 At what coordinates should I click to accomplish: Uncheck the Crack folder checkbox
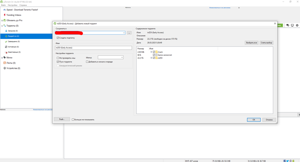click(154, 52)
